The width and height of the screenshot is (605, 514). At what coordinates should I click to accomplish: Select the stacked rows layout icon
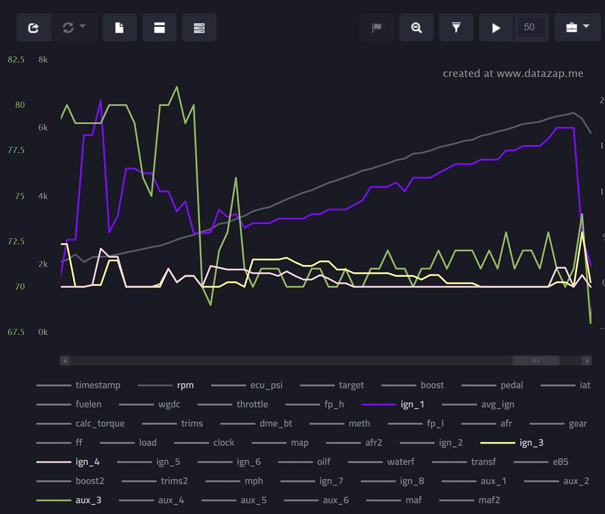pos(199,27)
